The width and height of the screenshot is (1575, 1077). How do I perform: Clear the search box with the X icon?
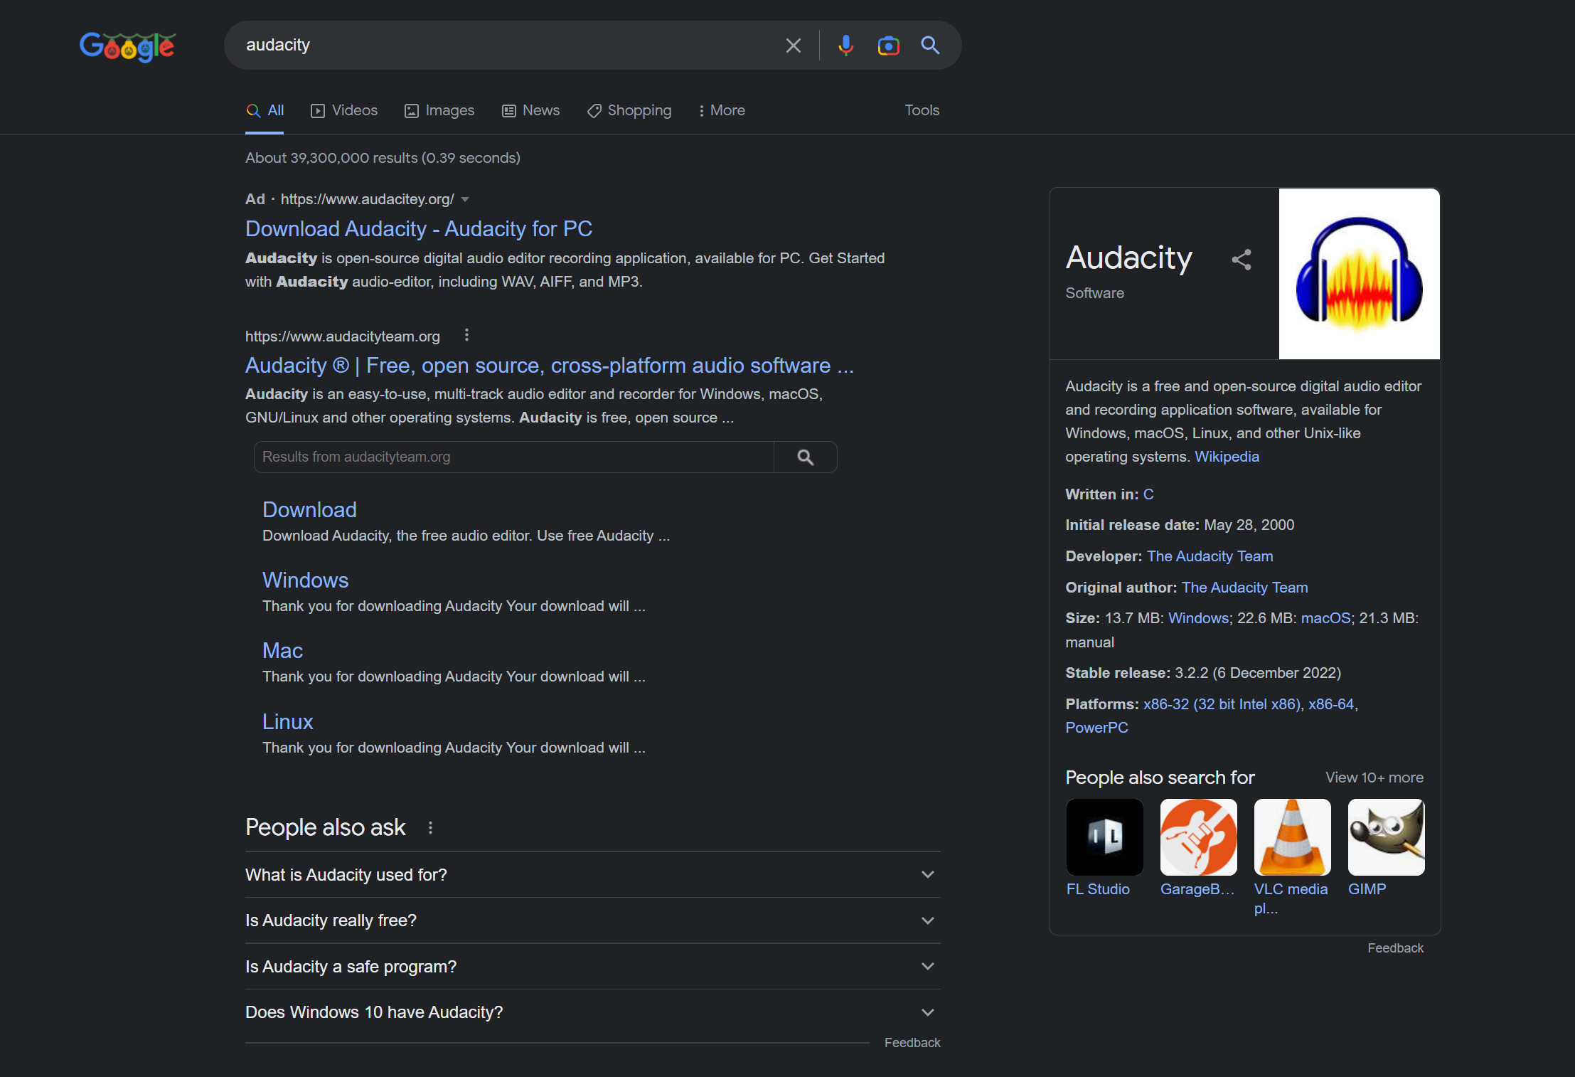(793, 46)
